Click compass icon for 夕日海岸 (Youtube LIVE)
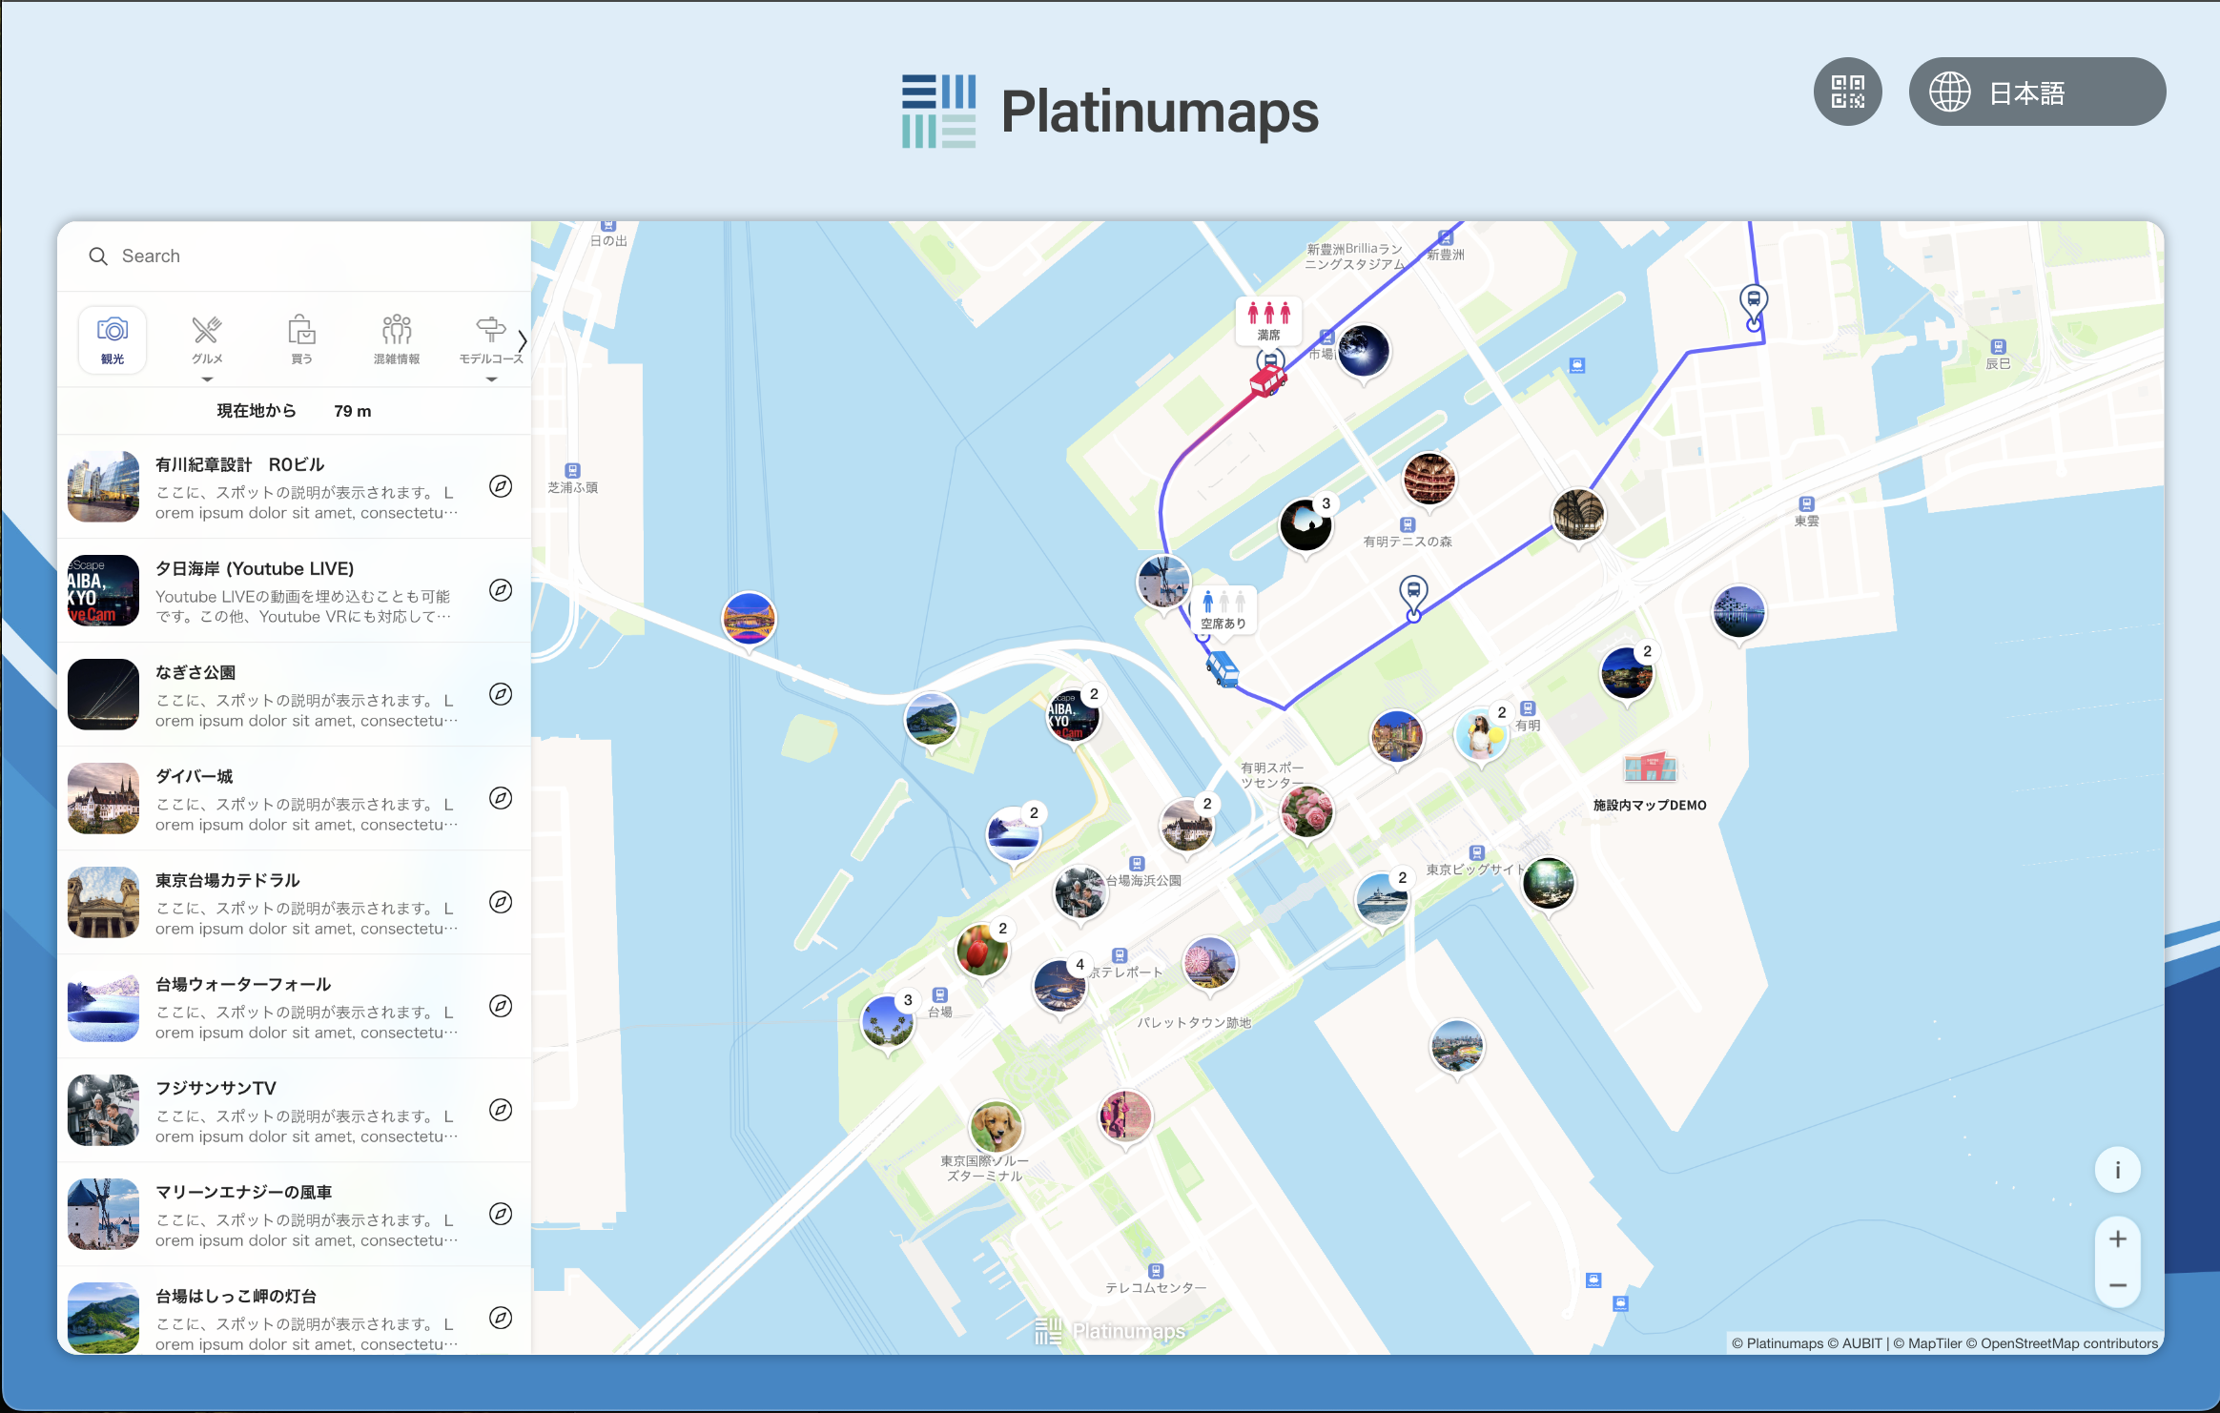 point(501,590)
